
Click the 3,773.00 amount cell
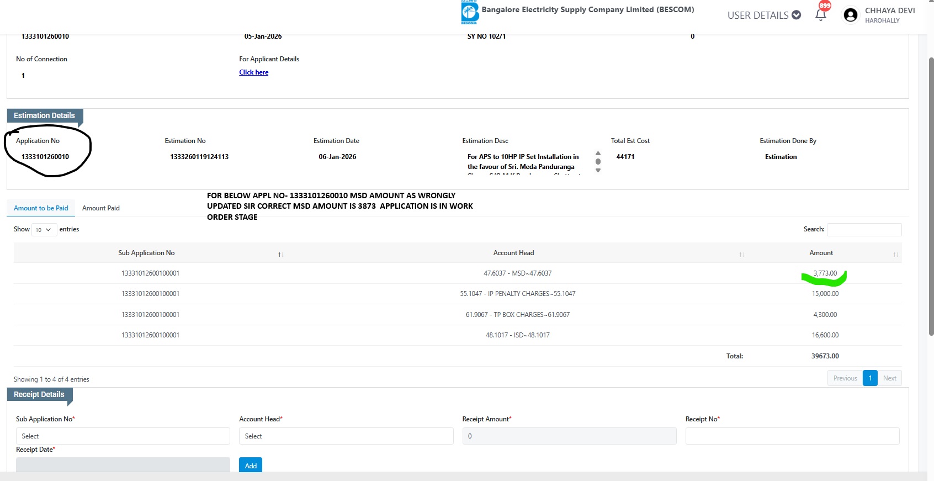click(x=825, y=273)
